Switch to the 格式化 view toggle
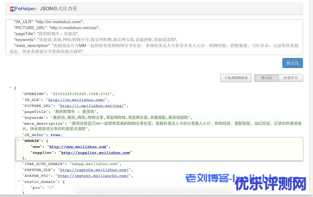The image size is (313, 197). (x=267, y=78)
